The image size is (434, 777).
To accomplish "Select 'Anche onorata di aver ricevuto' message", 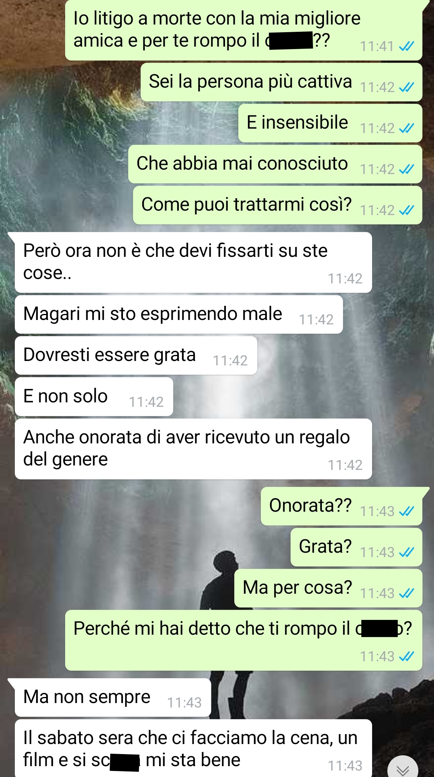I will pyautogui.click(x=193, y=449).
